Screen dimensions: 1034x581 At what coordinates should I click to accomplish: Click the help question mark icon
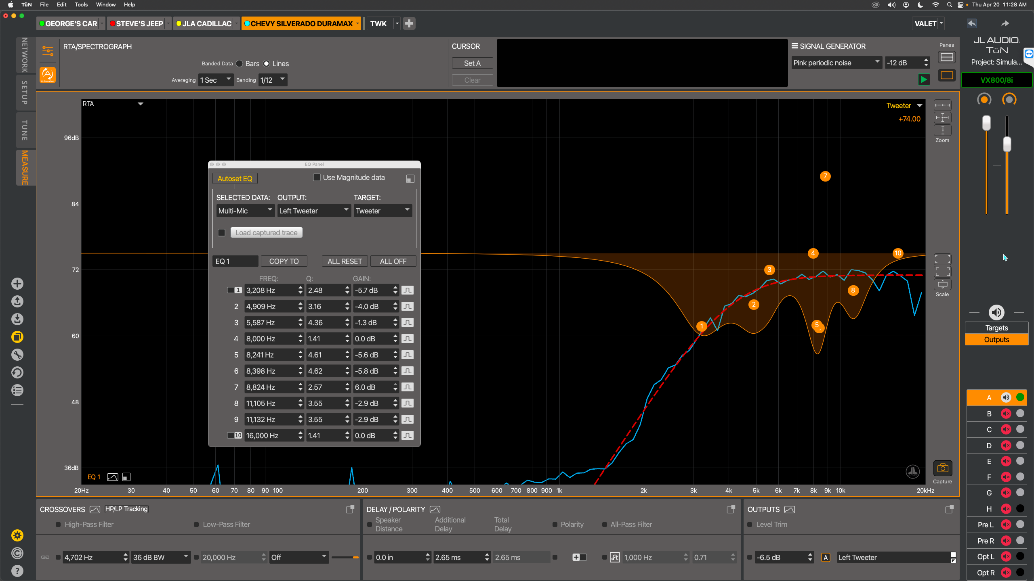tap(17, 571)
